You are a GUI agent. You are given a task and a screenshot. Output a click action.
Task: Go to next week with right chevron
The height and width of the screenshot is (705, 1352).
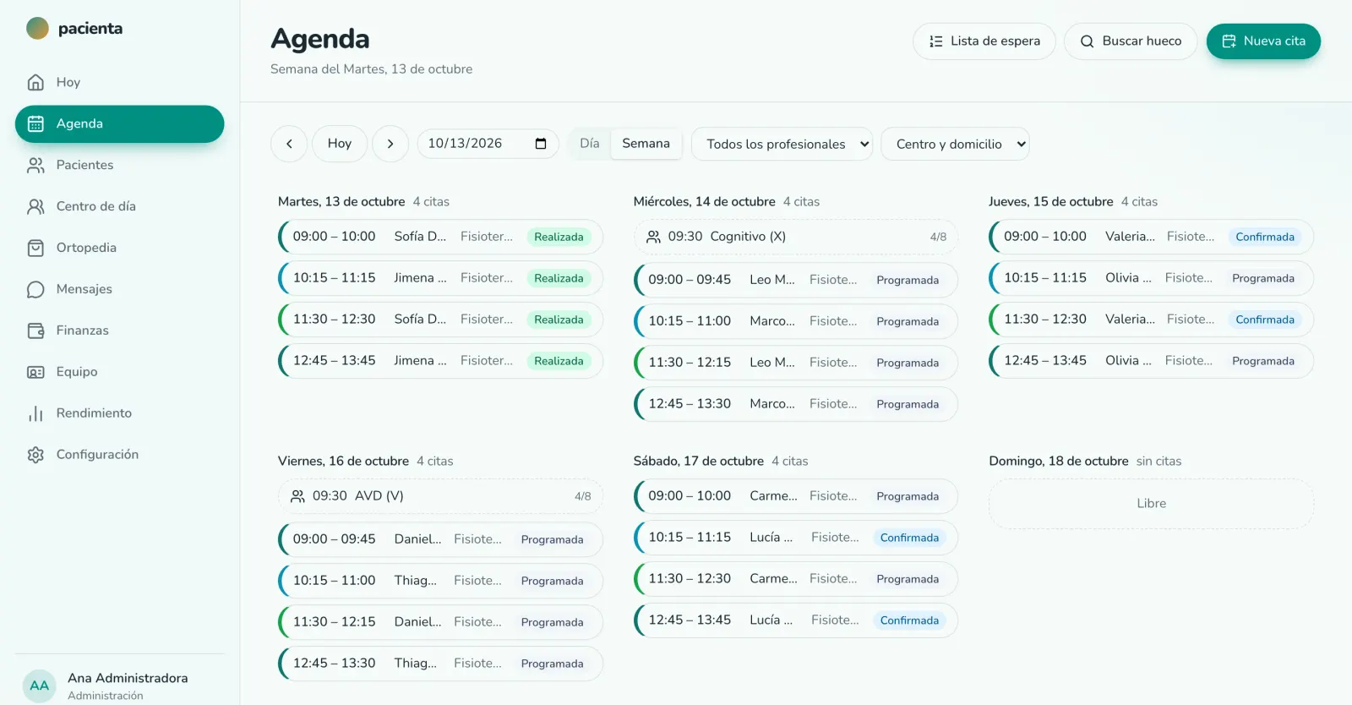[390, 144]
